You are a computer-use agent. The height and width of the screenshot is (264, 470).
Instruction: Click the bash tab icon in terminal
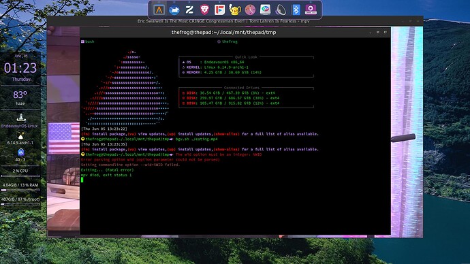pyautogui.click(x=82, y=42)
